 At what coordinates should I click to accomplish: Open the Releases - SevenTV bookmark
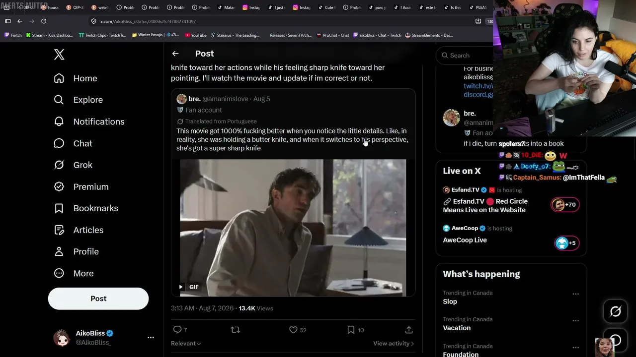[x=291, y=35]
